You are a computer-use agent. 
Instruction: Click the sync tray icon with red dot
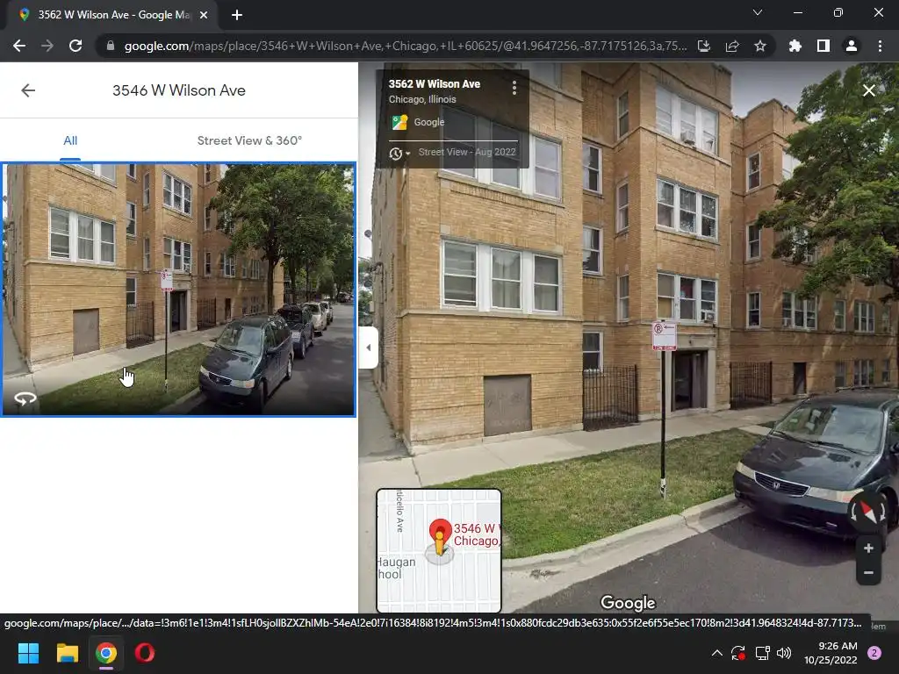[x=738, y=653]
